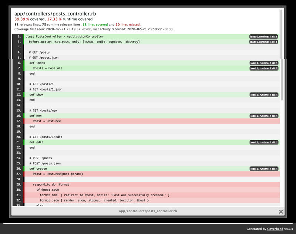Click line number 17 in the gutter

click(x=18, y=121)
